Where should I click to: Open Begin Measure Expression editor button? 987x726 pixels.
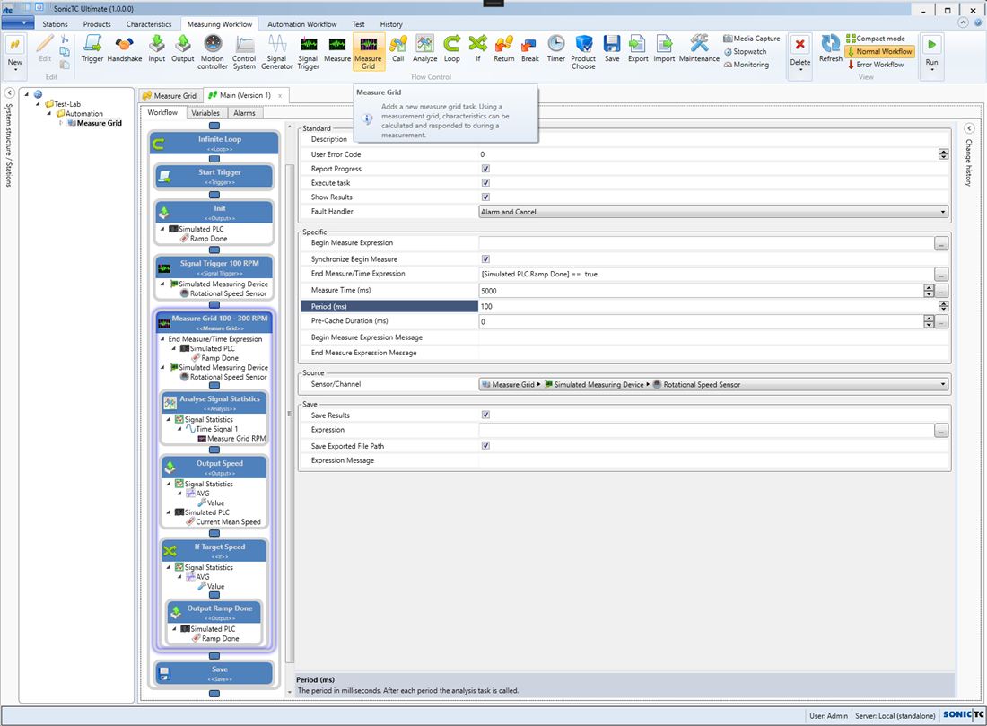(x=940, y=244)
